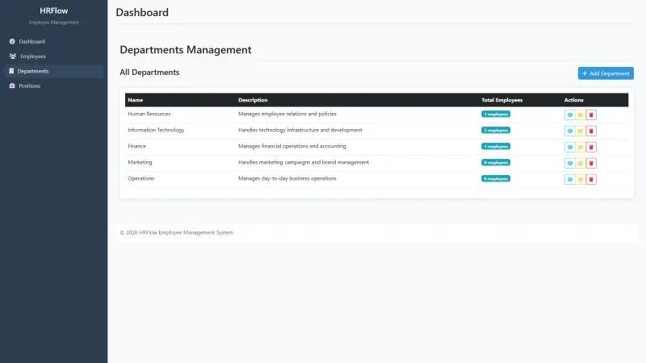Viewport: 646px width, 363px height.
Task: Click the footer copyright text
Action: click(x=176, y=232)
